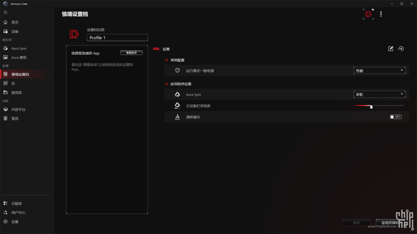Image resolution: width=417 pixels, height=234 pixels.
Task: Collapse the 系统配置 section
Action: tap(166, 60)
